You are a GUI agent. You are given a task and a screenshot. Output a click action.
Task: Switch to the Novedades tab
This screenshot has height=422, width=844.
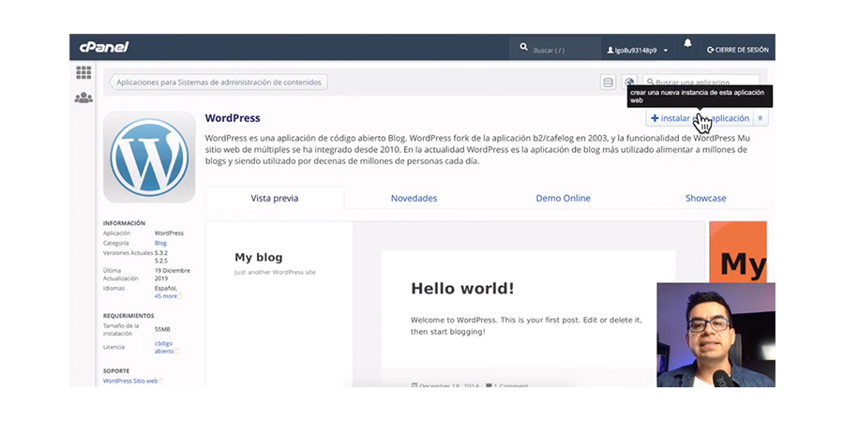click(414, 198)
